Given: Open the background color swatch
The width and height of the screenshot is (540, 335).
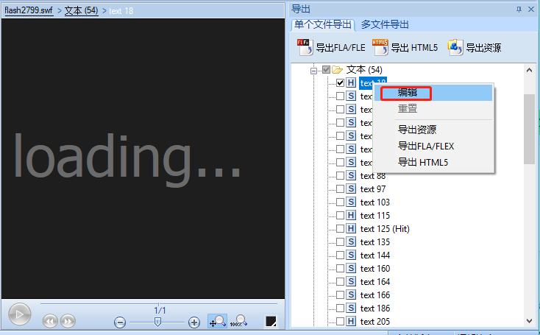Looking at the screenshot, I should [271, 322].
